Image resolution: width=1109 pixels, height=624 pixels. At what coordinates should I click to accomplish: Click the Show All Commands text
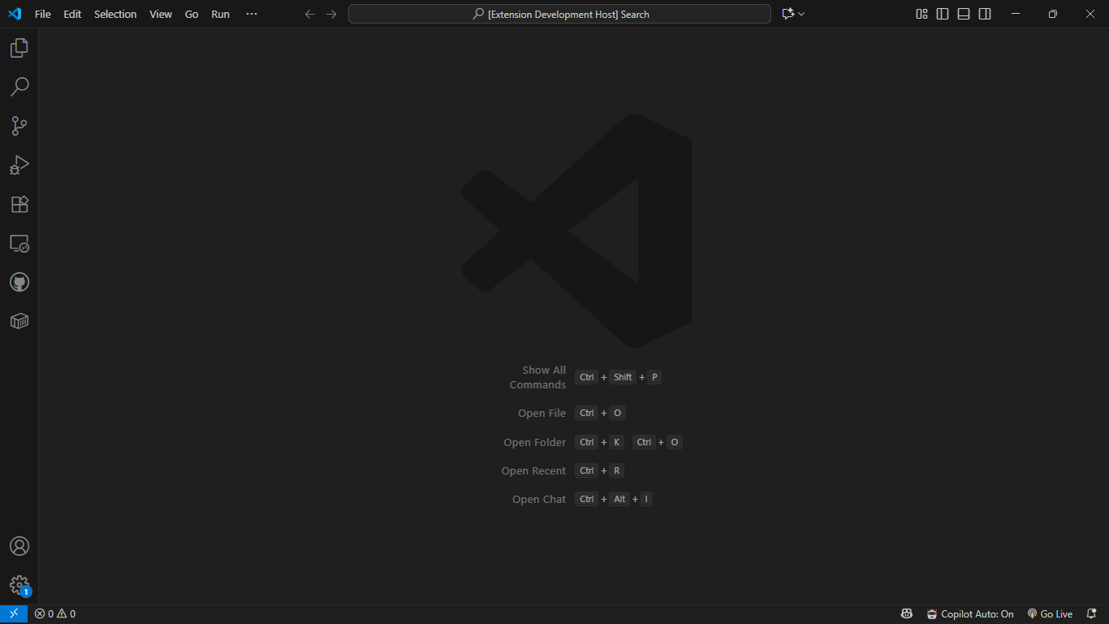[537, 377]
